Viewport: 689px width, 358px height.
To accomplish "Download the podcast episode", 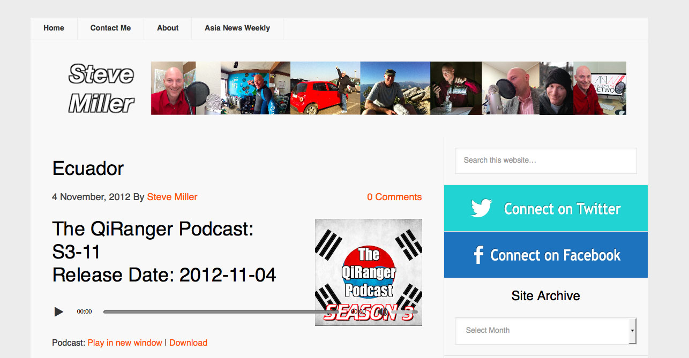I will 188,343.
